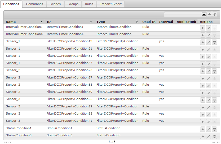Edit IntervalTimerCondition4 using the pencil icon

coord(209,35)
